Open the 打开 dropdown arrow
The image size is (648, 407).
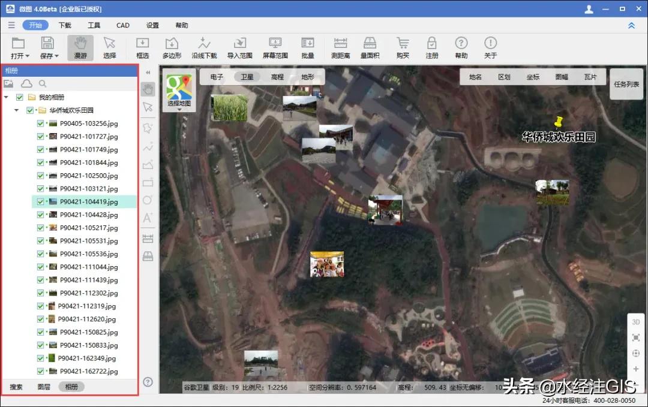26,55
